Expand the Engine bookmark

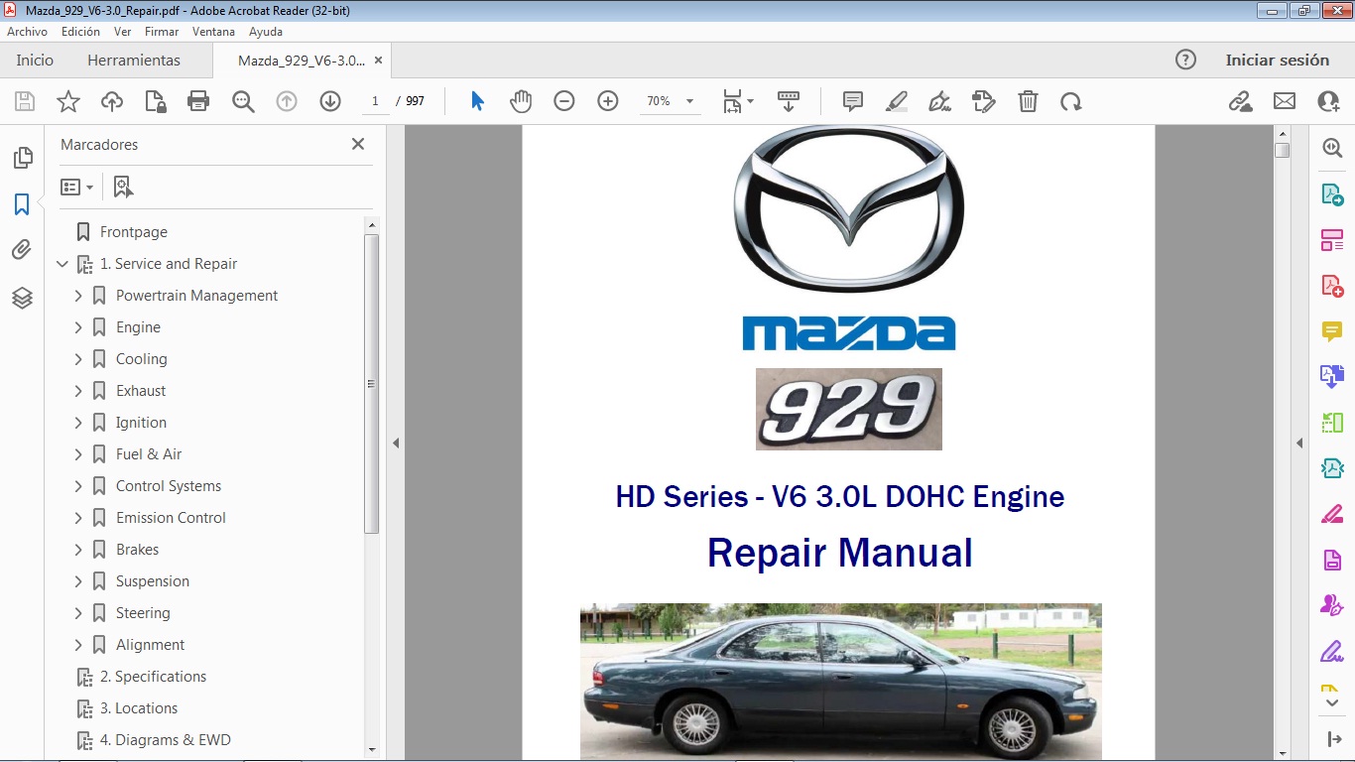(x=79, y=326)
